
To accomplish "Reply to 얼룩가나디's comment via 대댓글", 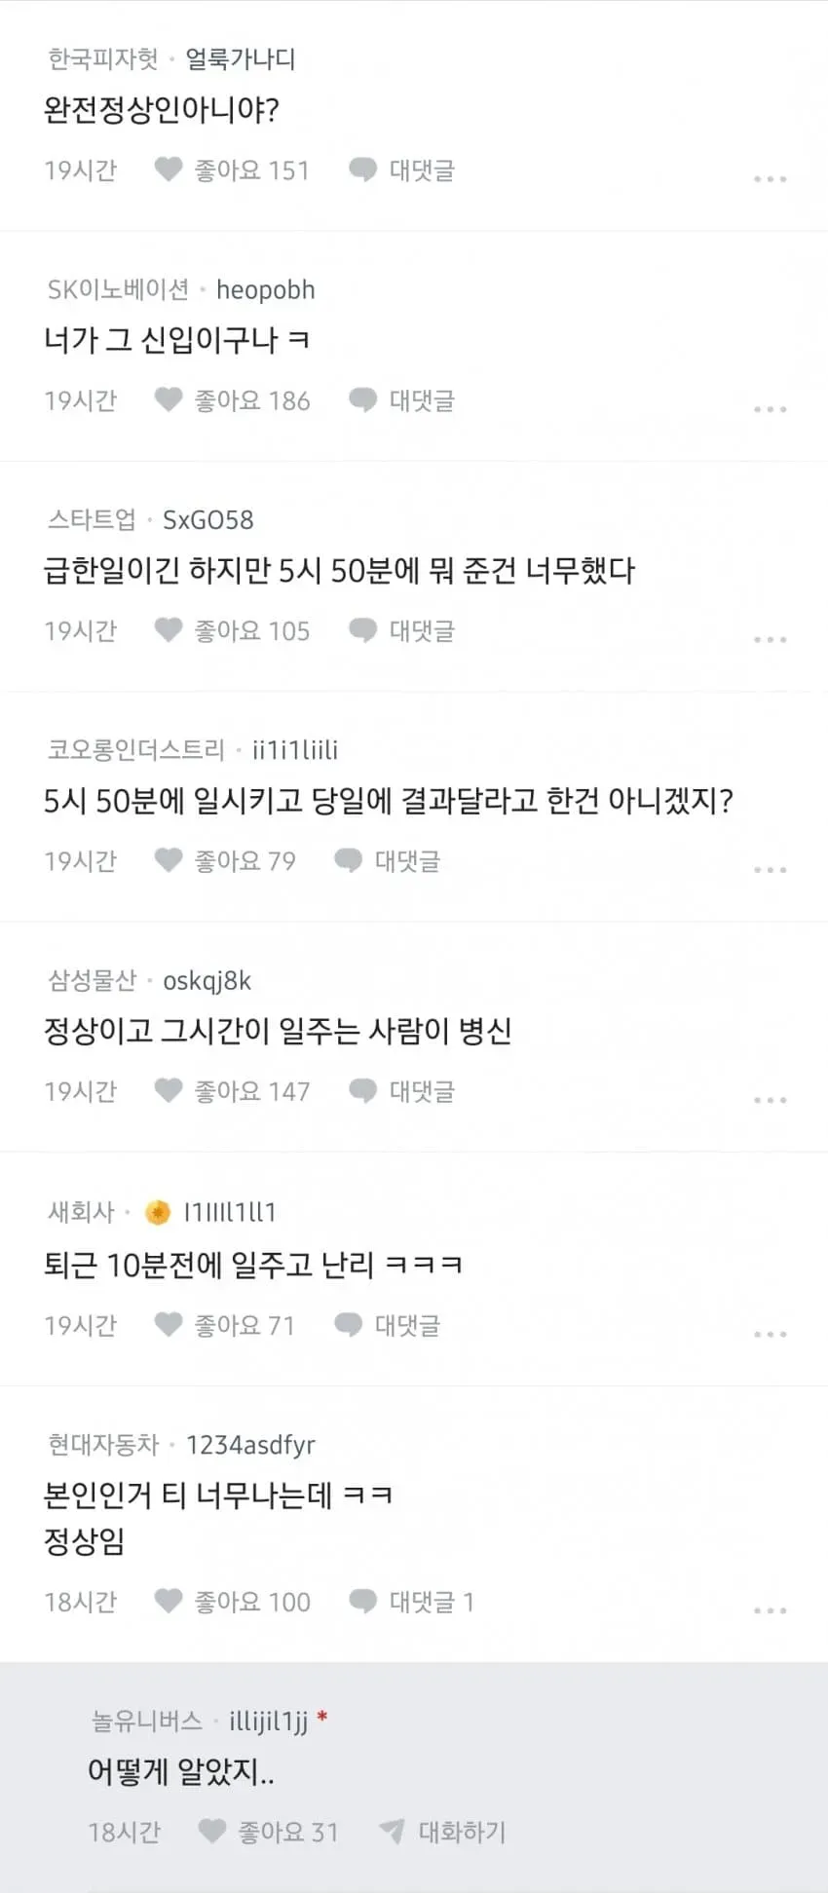I will pyautogui.click(x=402, y=170).
